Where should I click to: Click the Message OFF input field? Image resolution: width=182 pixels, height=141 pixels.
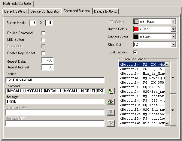(55, 123)
